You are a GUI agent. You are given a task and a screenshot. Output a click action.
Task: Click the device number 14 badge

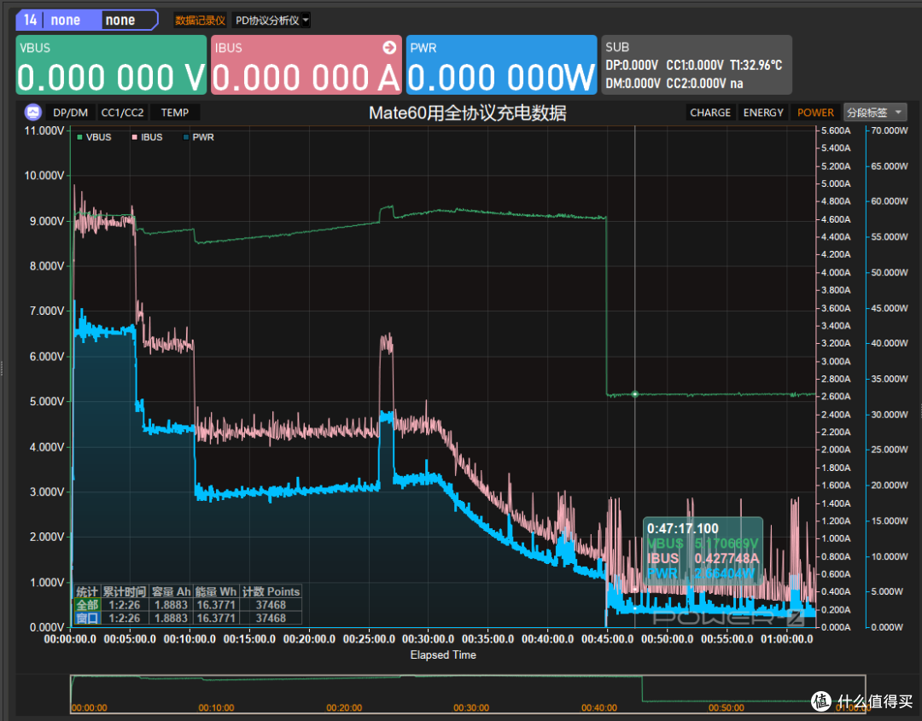tap(30, 20)
